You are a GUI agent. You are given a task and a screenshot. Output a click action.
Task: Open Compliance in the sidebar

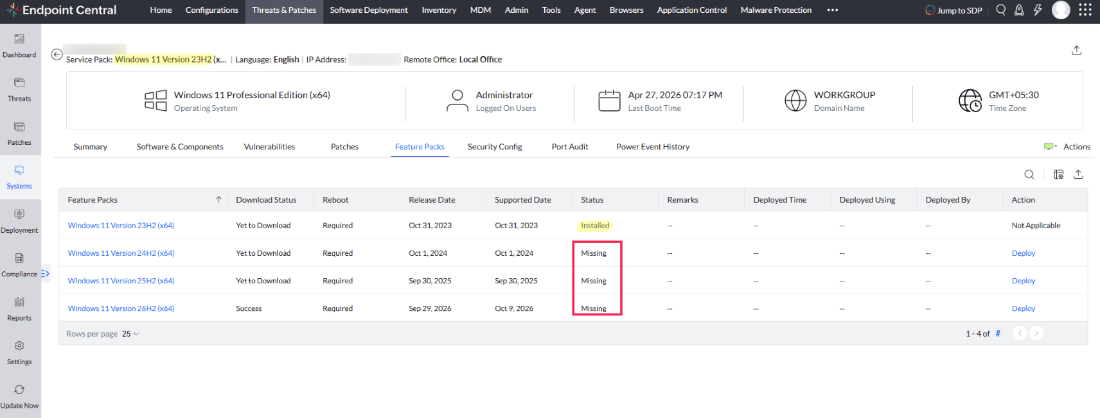(x=19, y=265)
